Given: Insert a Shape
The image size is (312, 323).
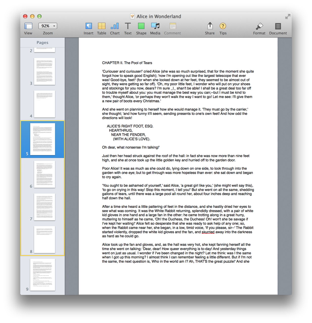Looking at the screenshot, I should coord(141,26).
